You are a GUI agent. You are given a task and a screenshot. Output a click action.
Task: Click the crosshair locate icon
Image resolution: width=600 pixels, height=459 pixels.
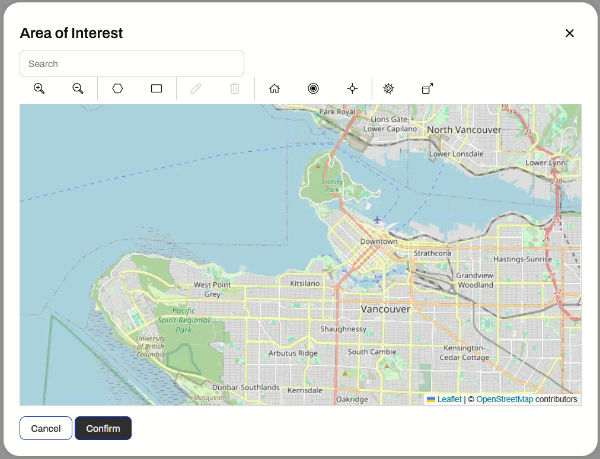pos(352,88)
